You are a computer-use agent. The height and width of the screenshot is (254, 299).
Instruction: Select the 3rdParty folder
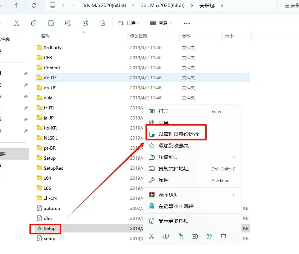click(52, 47)
